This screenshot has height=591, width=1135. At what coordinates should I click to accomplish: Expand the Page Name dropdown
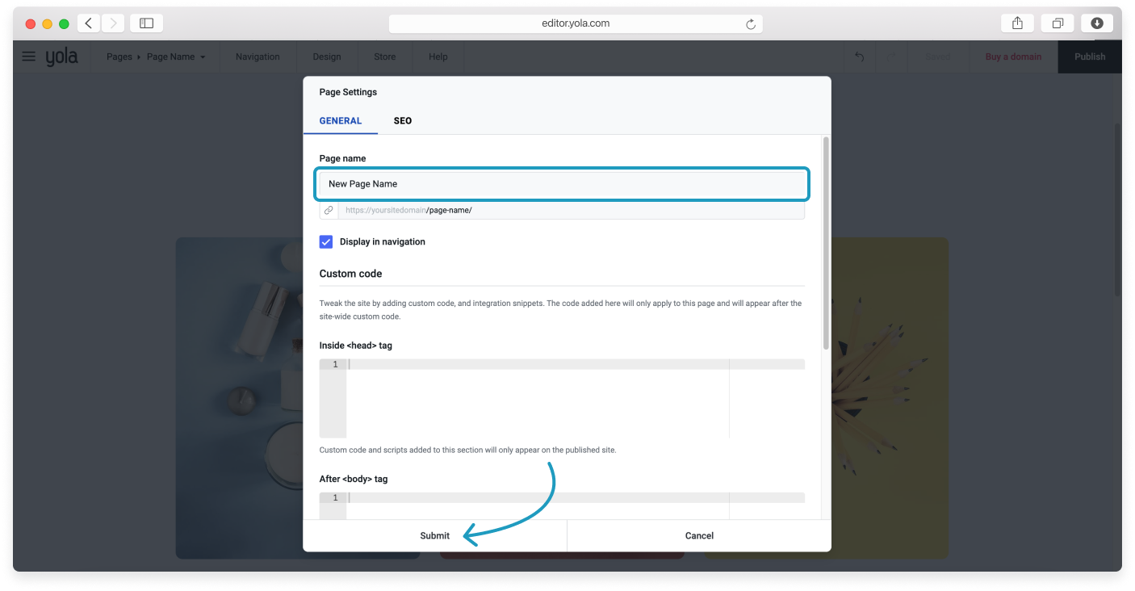tap(176, 57)
